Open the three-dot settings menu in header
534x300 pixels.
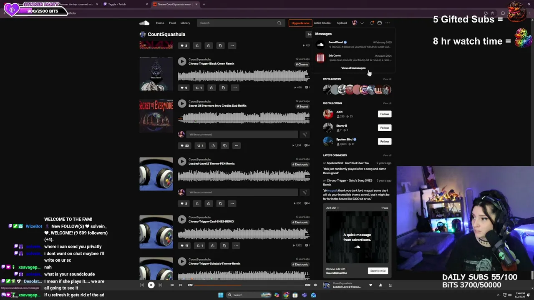click(x=388, y=23)
